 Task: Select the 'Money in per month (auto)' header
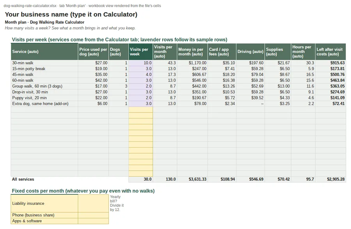click(192, 52)
